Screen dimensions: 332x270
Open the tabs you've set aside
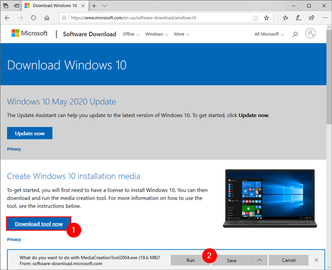6,6
